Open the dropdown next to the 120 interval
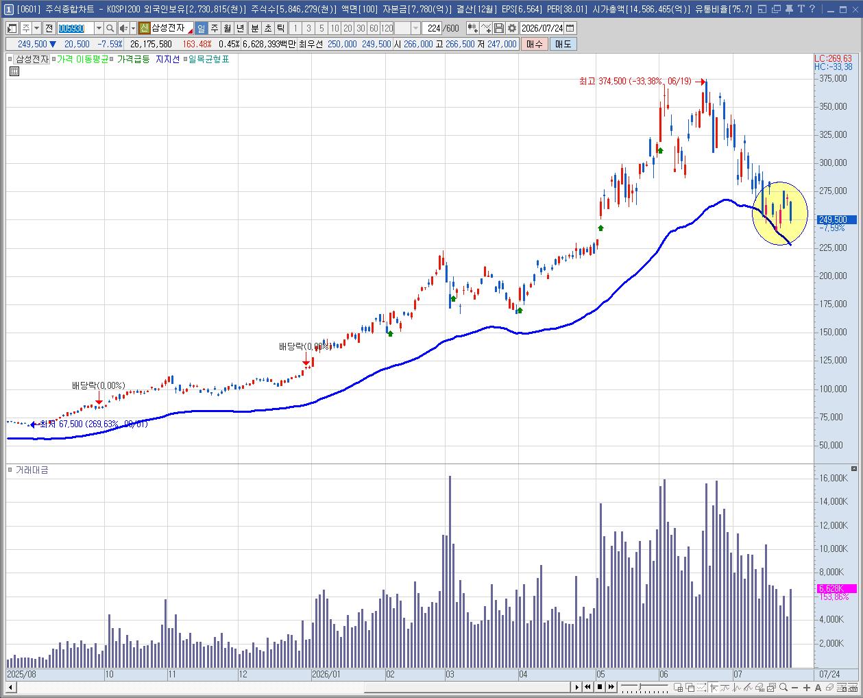This screenshot has height=698, width=863. (415, 28)
